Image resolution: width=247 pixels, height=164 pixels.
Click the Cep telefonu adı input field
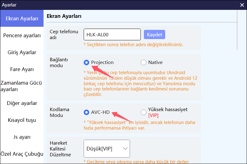point(112,34)
